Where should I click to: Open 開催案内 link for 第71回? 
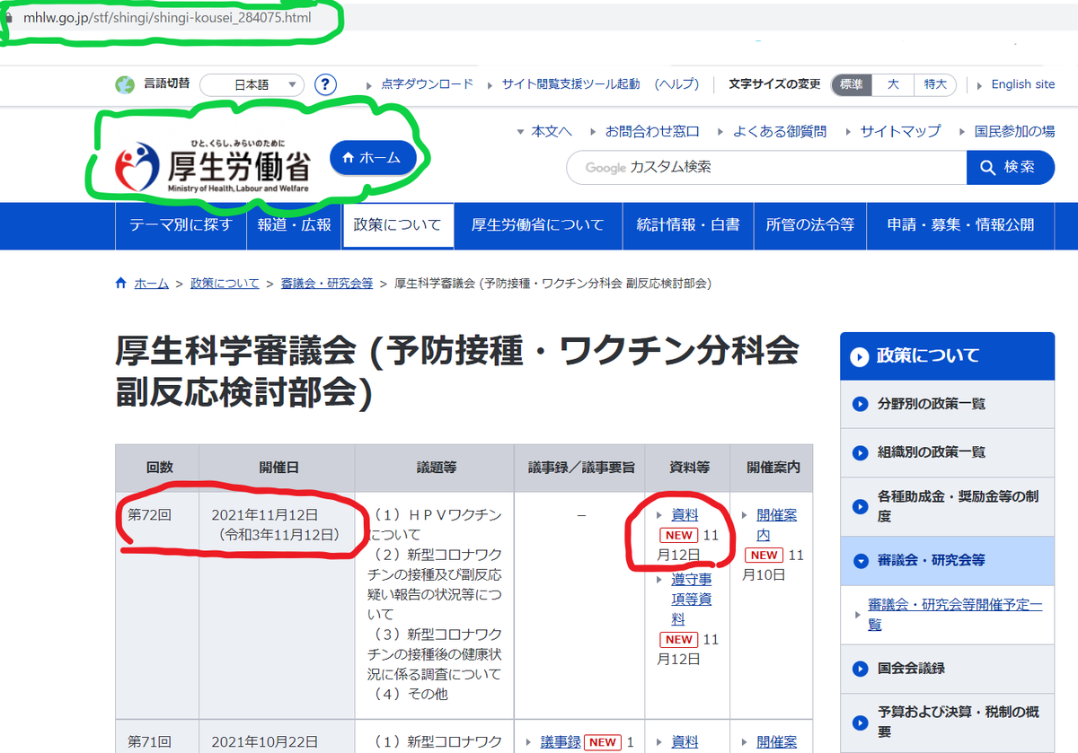pyautogui.click(x=777, y=742)
